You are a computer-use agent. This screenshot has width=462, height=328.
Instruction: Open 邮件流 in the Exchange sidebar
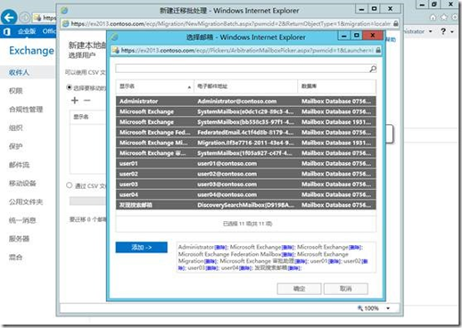pyautogui.click(x=19, y=165)
